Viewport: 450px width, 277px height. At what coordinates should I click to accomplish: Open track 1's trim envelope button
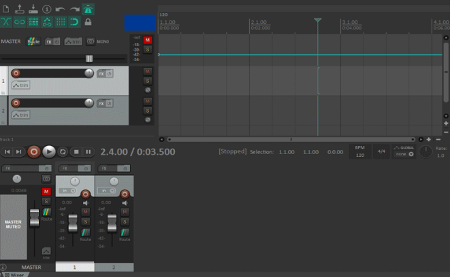tap(20, 86)
